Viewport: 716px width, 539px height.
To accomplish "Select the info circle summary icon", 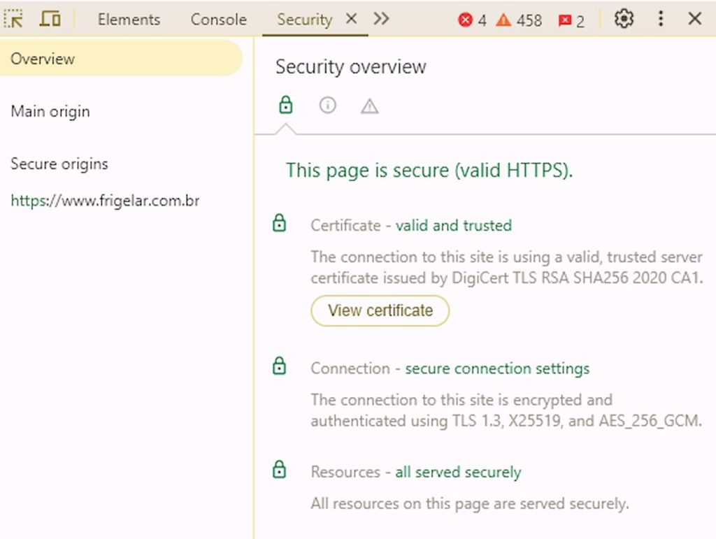I will pos(327,106).
